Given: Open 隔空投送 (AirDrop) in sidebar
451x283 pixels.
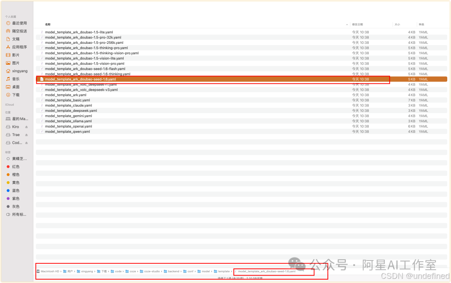Looking at the screenshot, I should tap(17, 31).
